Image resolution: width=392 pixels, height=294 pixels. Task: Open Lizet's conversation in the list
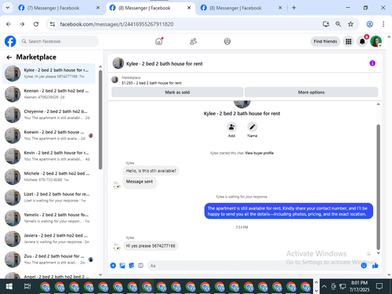[49, 198]
